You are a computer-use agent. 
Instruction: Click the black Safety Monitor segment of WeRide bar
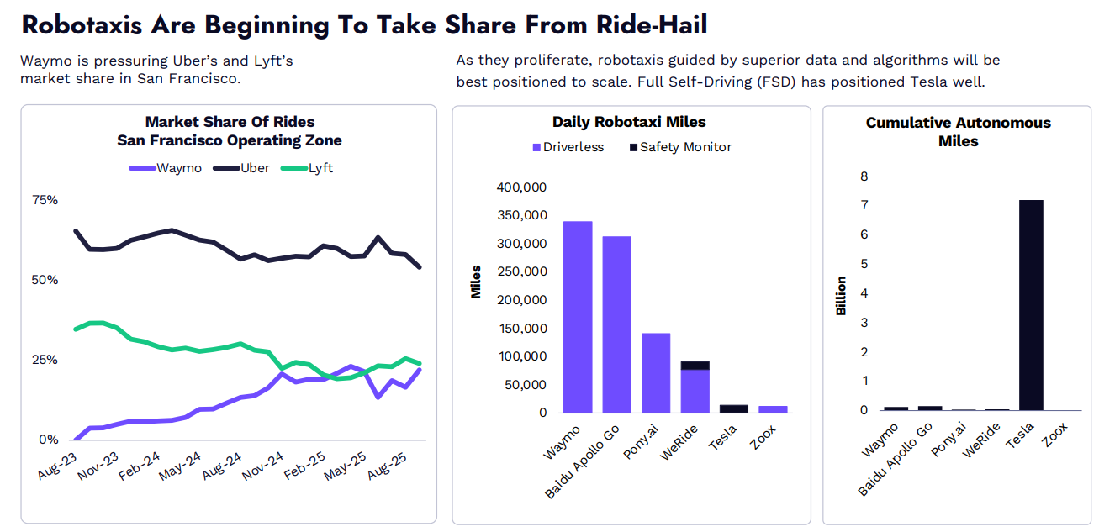(695, 366)
